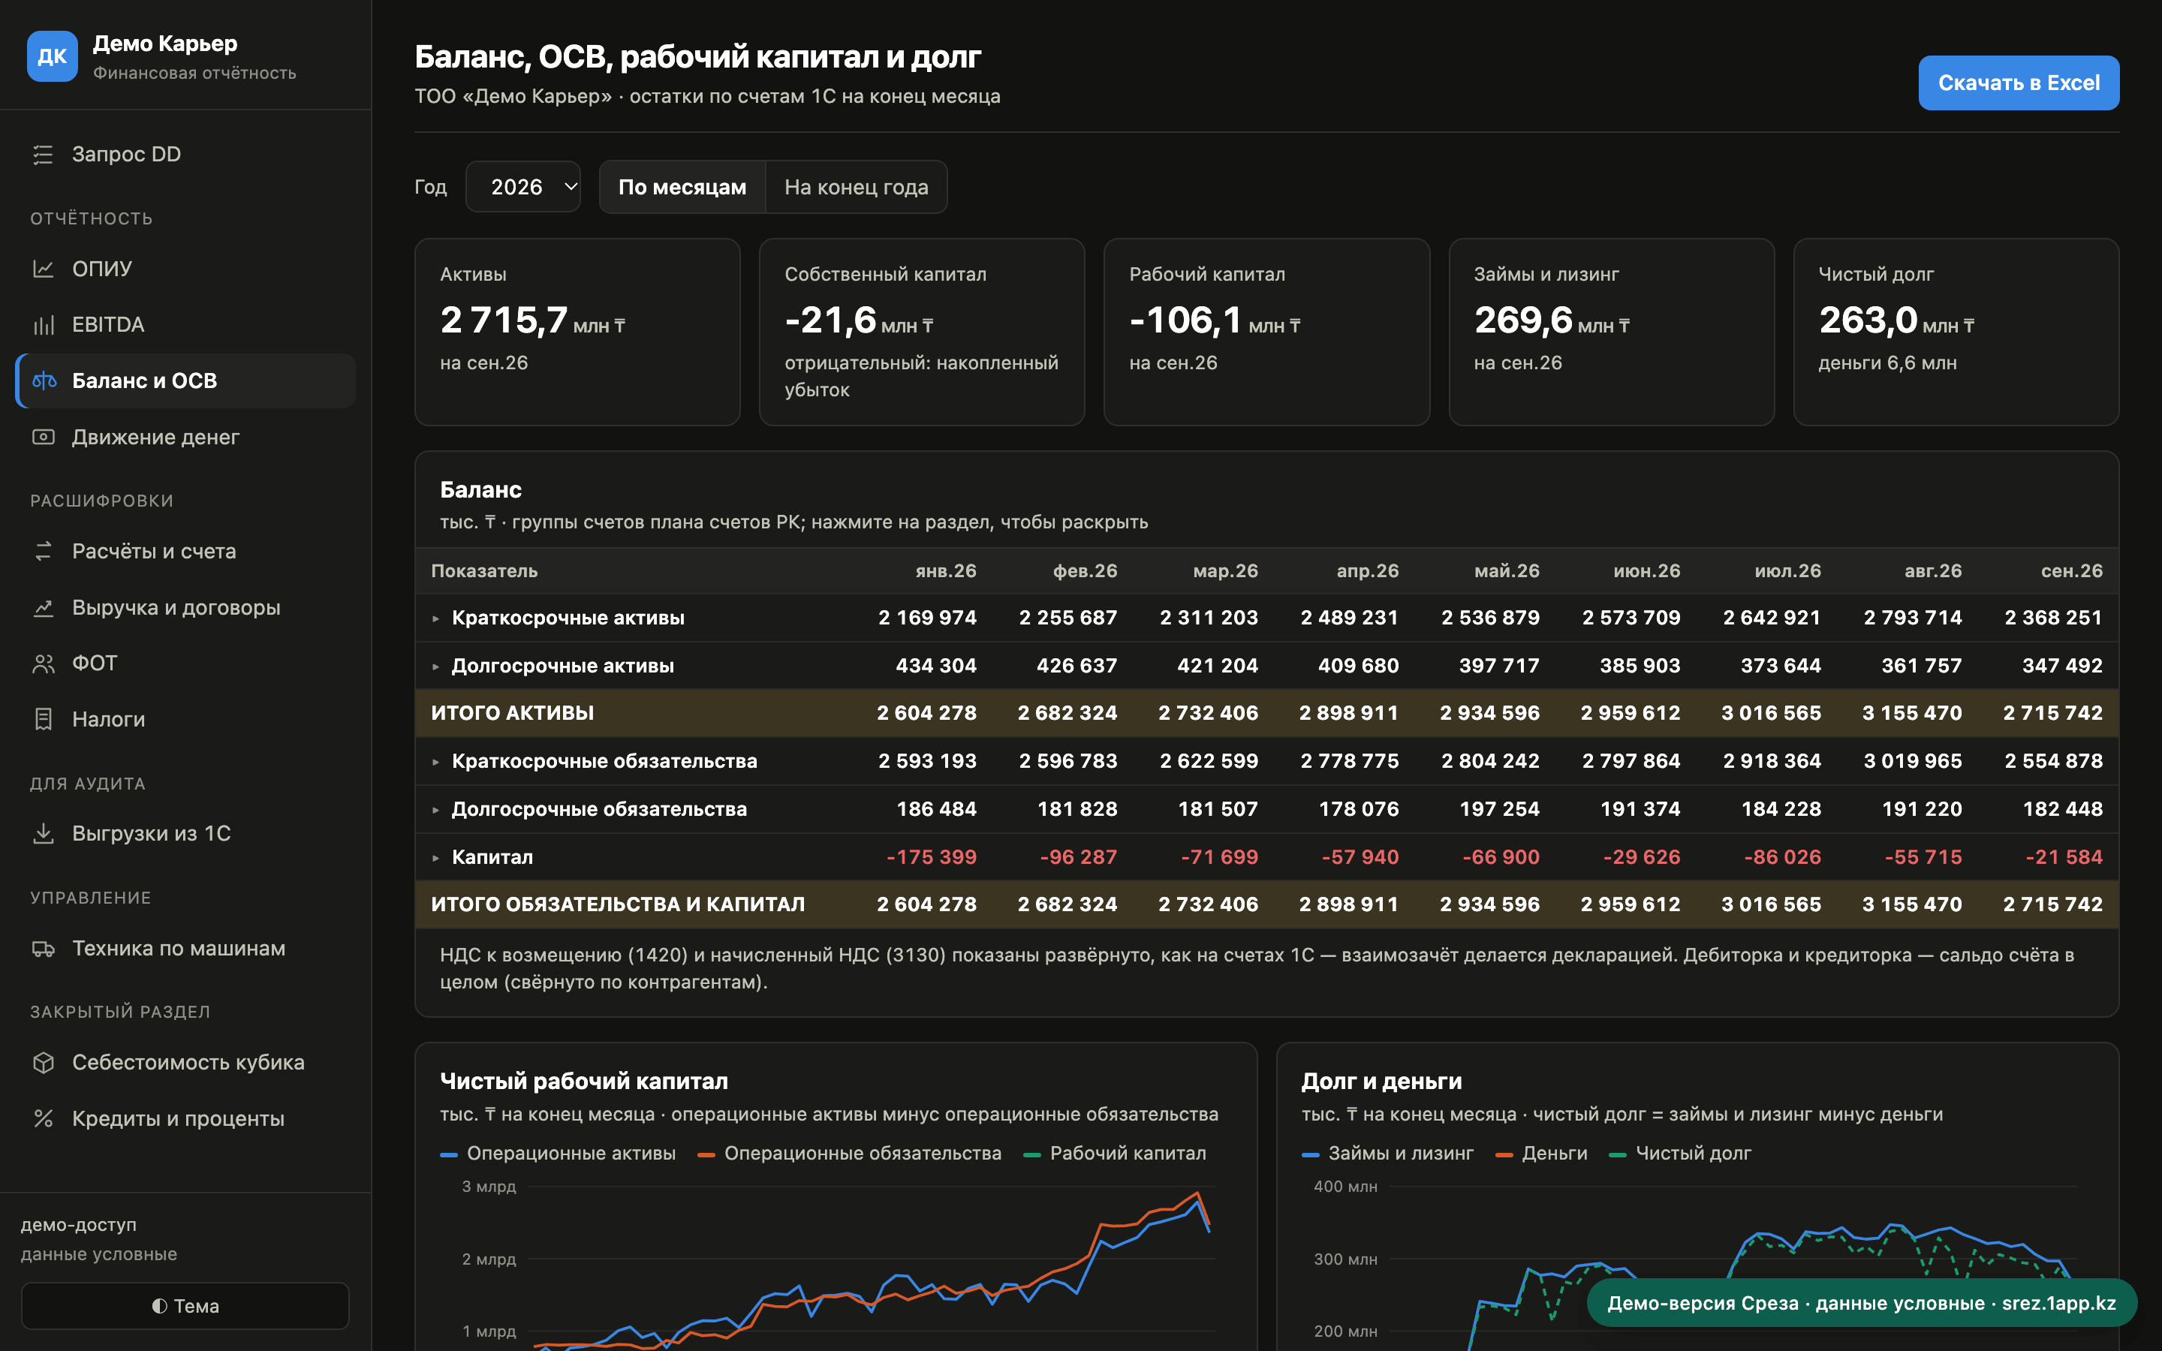This screenshot has height=1351, width=2162.
Task: Click the Кредиты и проценты percent icon
Action: (x=43, y=1118)
